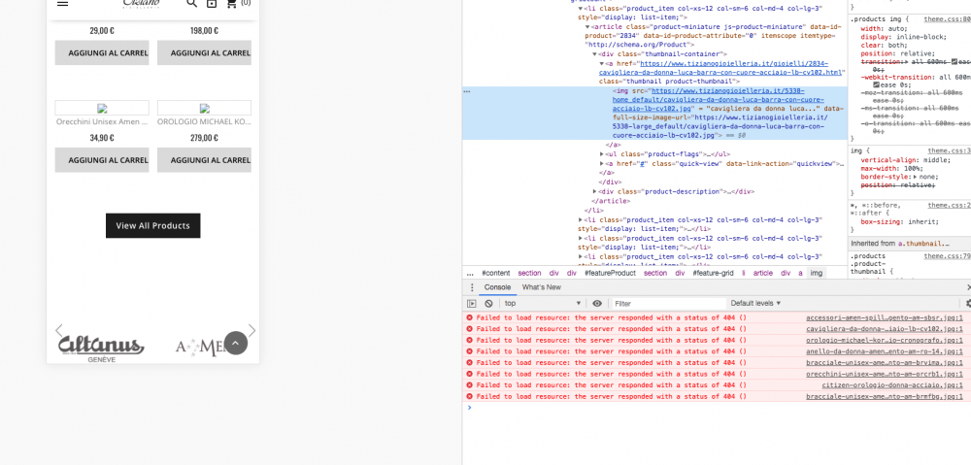
Task: Open the citizen-orologio-donna-acciaio jpg source link
Action: tap(892, 385)
